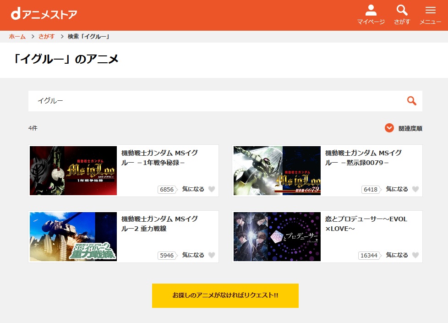The height and width of the screenshot is (323, 448).
Task: Click the search field containing イグルー
Action: 225,101
